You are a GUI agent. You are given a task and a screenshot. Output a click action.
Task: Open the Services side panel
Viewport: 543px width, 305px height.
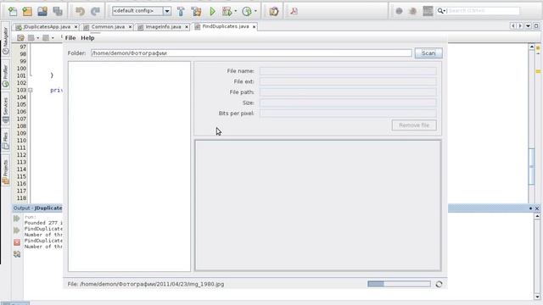click(x=6, y=110)
